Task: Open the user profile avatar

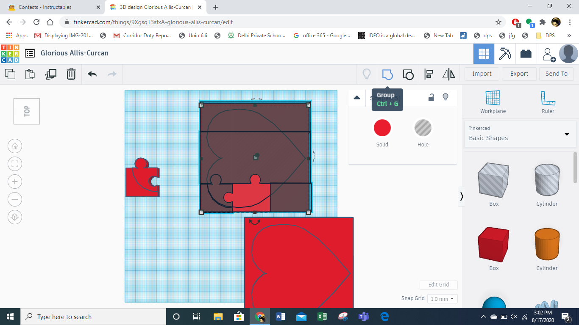Action: (x=568, y=54)
